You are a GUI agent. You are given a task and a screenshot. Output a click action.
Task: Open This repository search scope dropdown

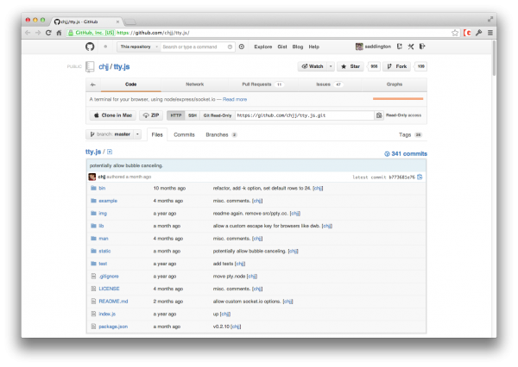point(138,47)
